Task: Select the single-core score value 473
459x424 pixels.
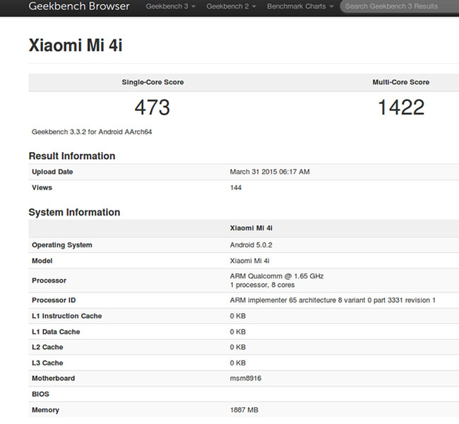Action: click(x=153, y=107)
